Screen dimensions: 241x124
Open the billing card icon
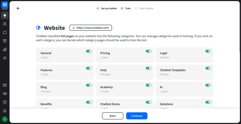(5, 85)
